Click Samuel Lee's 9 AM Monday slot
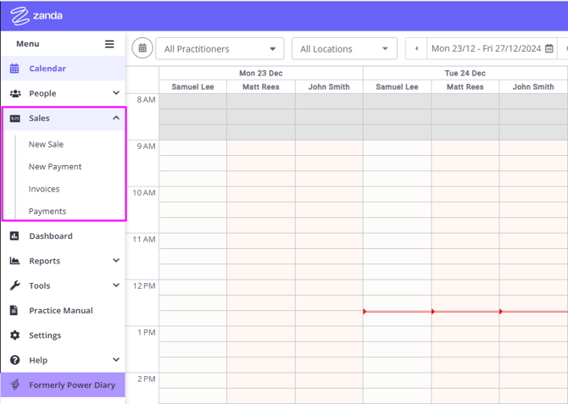Image resolution: width=568 pixels, height=404 pixels. (x=192, y=147)
